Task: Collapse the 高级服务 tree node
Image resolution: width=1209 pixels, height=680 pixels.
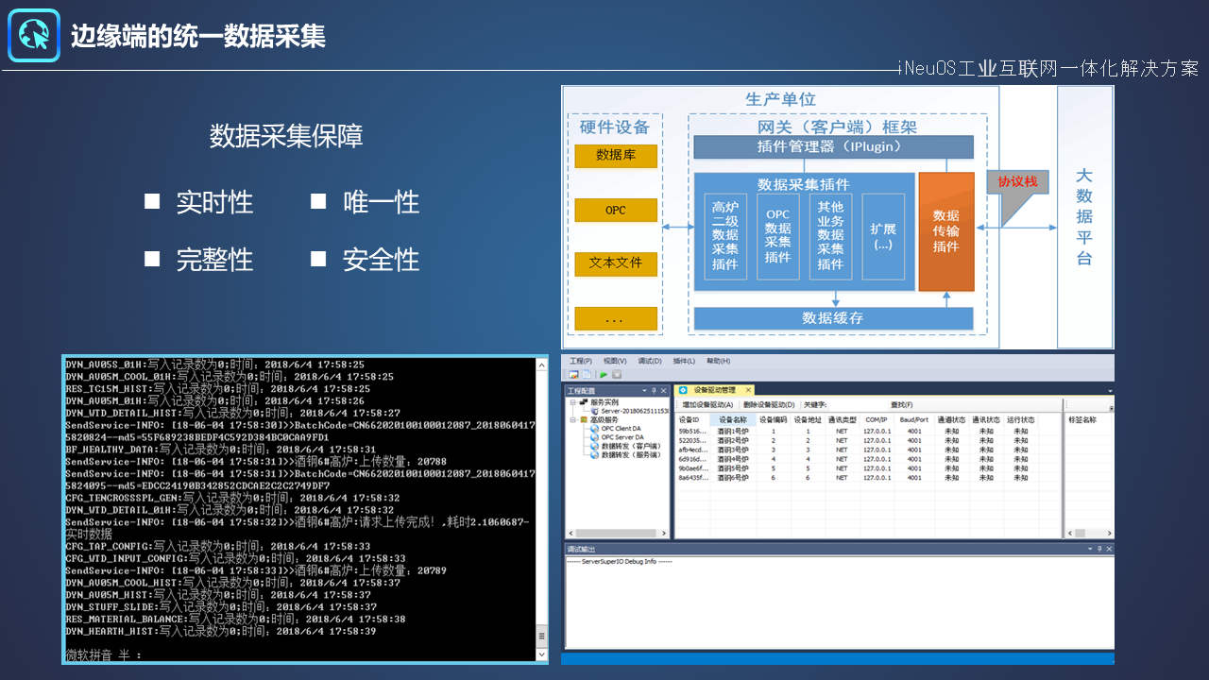Action: click(x=571, y=419)
